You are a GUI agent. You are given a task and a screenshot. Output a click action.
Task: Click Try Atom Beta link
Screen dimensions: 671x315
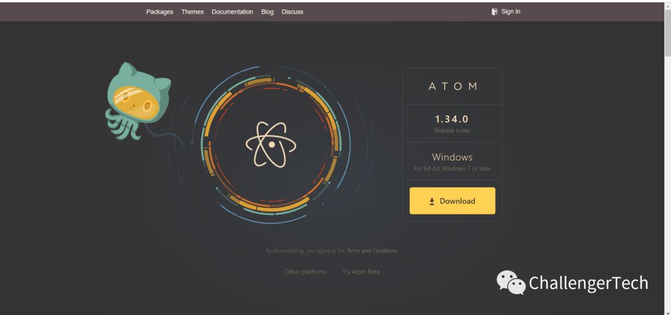pyautogui.click(x=361, y=272)
